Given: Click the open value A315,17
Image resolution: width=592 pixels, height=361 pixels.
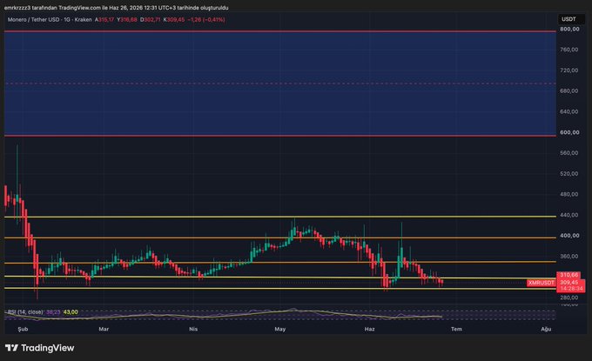Looking at the screenshot, I should click(x=104, y=20).
